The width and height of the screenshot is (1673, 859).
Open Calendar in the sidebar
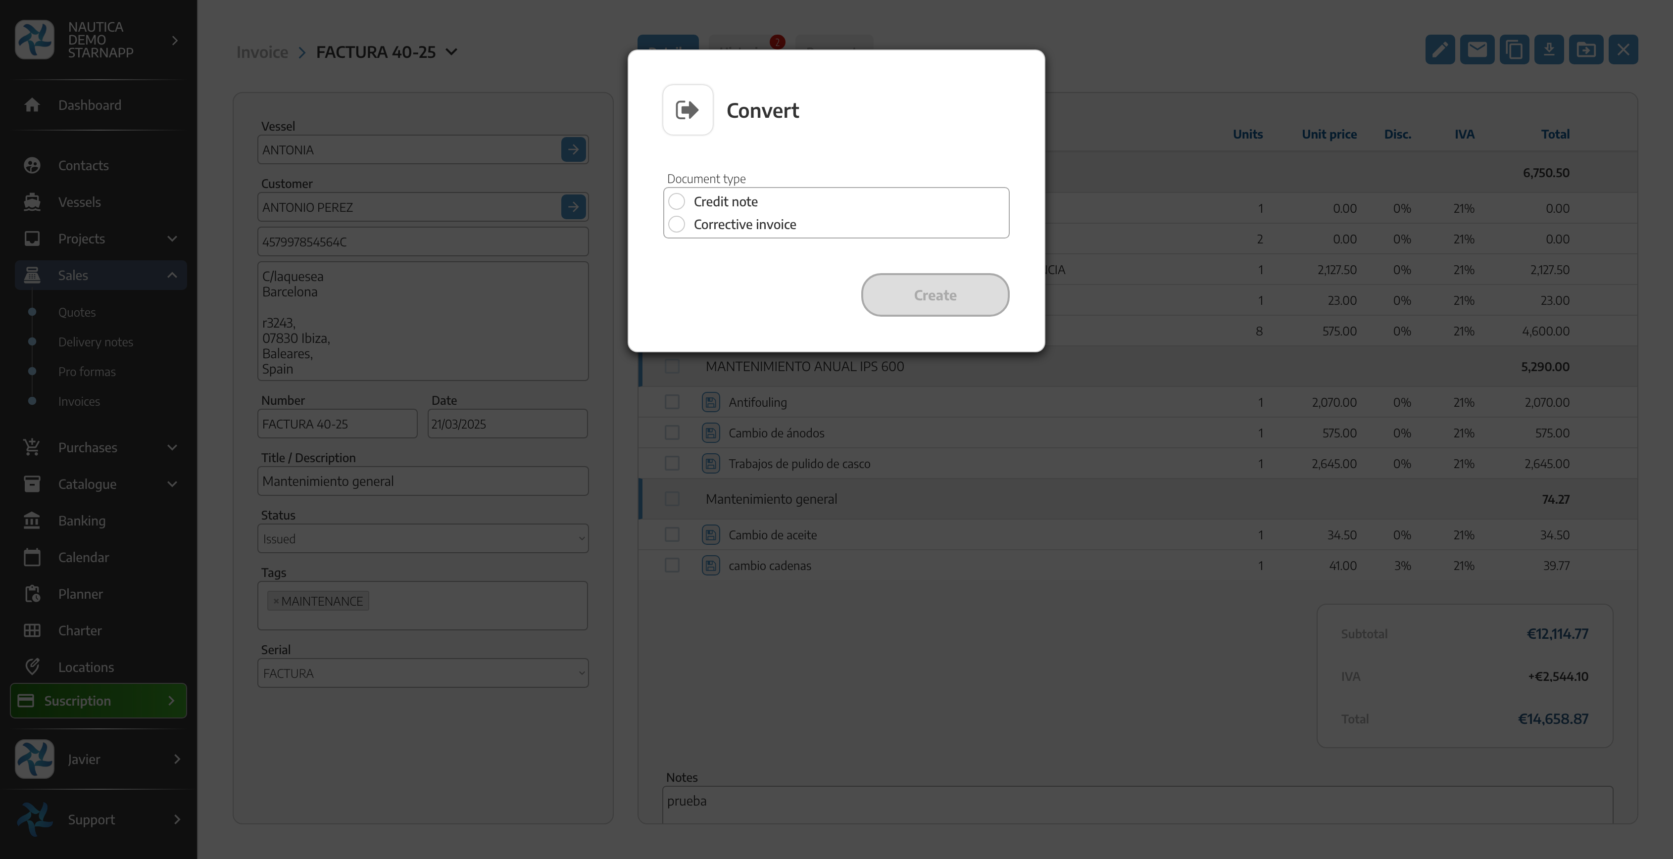click(83, 558)
